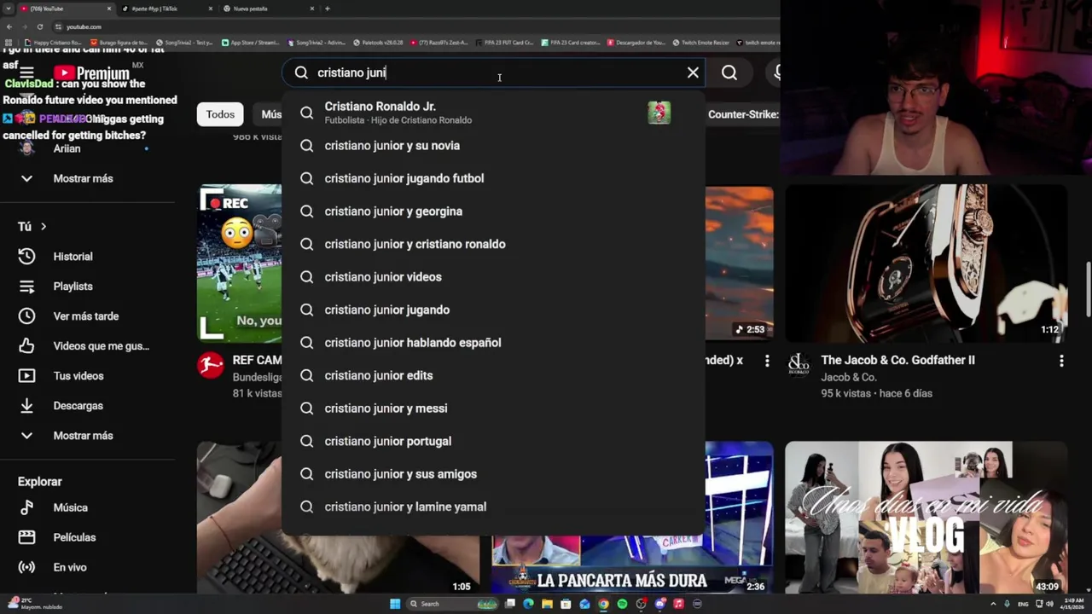Open 'The Jacob & Co. Godfather II' title

(x=897, y=360)
